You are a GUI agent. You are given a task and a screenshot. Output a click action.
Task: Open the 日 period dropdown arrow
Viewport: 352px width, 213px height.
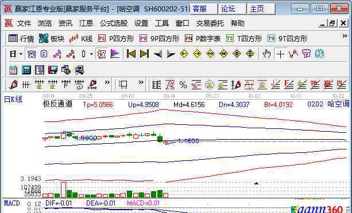21,54
